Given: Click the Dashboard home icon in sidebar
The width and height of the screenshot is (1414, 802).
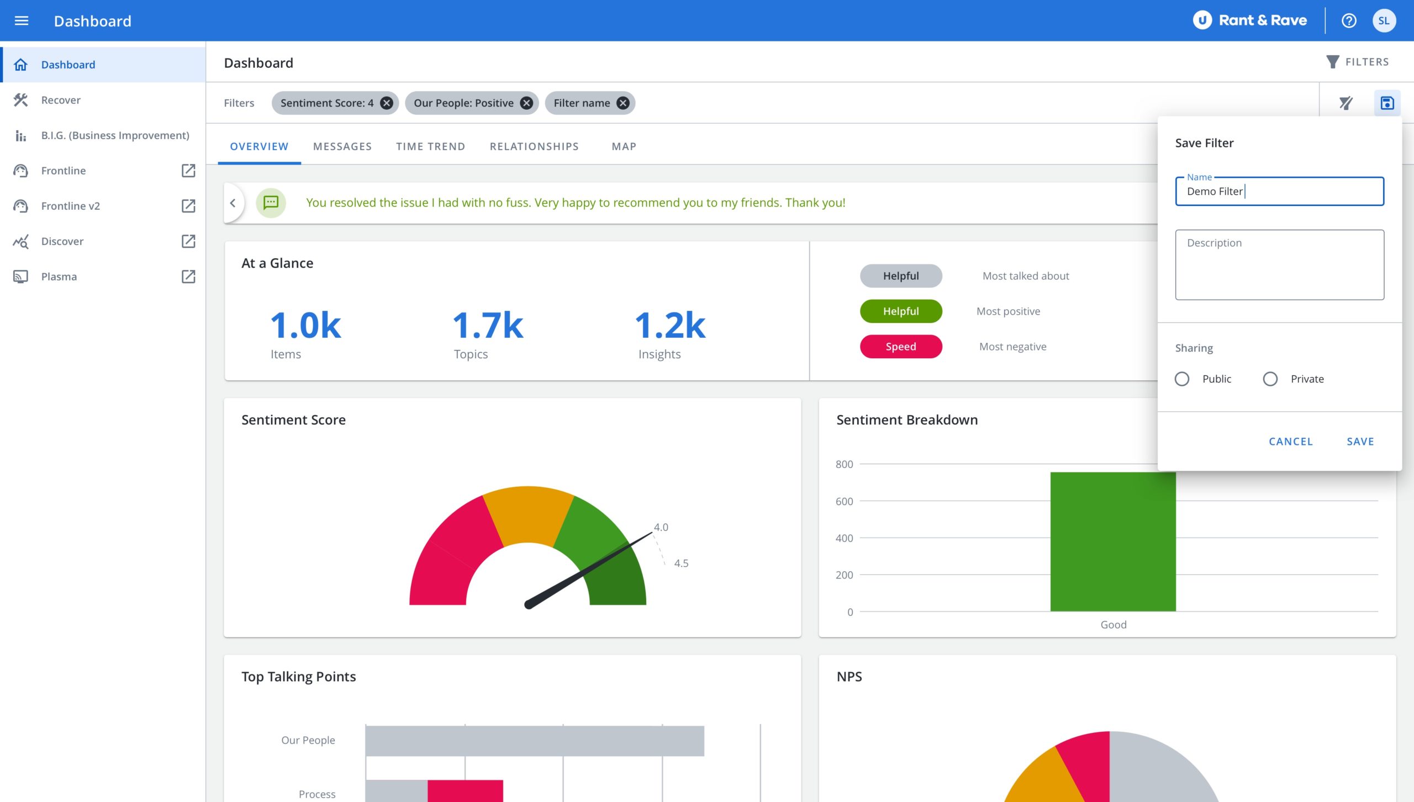Looking at the screenshot, I should tap(20, 65).
